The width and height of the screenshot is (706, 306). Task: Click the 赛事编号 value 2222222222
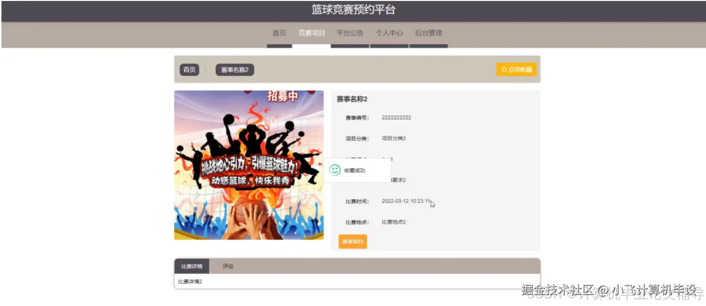[x=396, y=118]
